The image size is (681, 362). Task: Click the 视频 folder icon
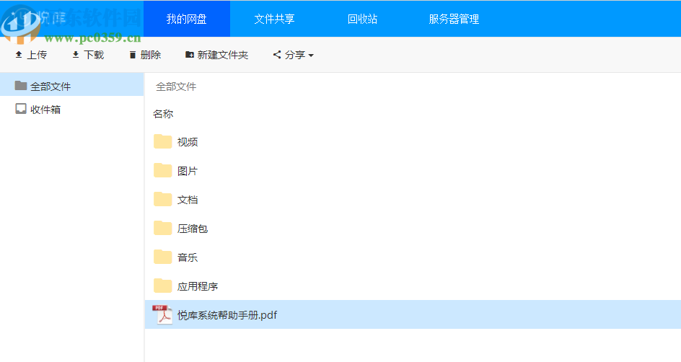(163, 141)
